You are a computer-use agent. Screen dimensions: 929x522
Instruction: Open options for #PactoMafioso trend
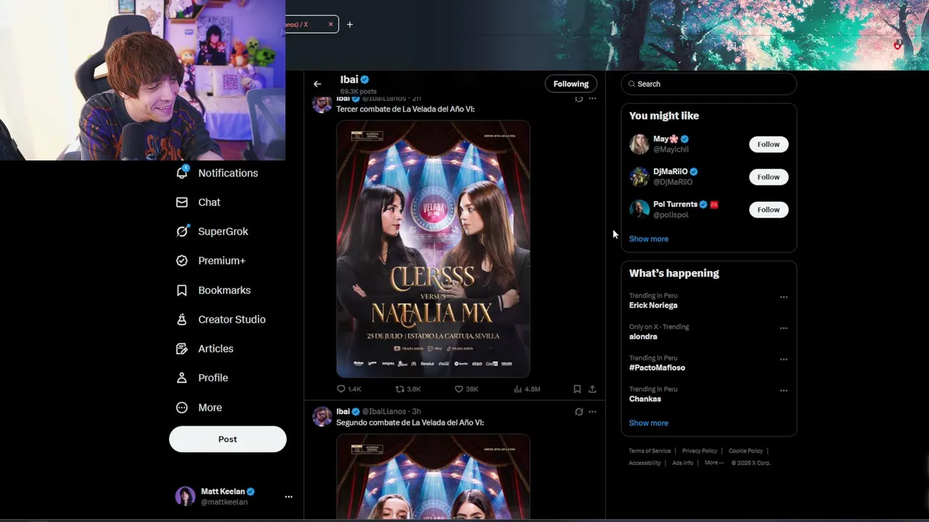(783, 360)
